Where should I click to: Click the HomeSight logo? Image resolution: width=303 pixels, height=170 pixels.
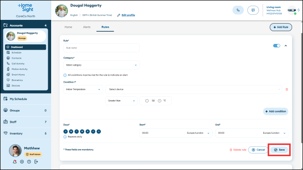[x=26, y=8]
